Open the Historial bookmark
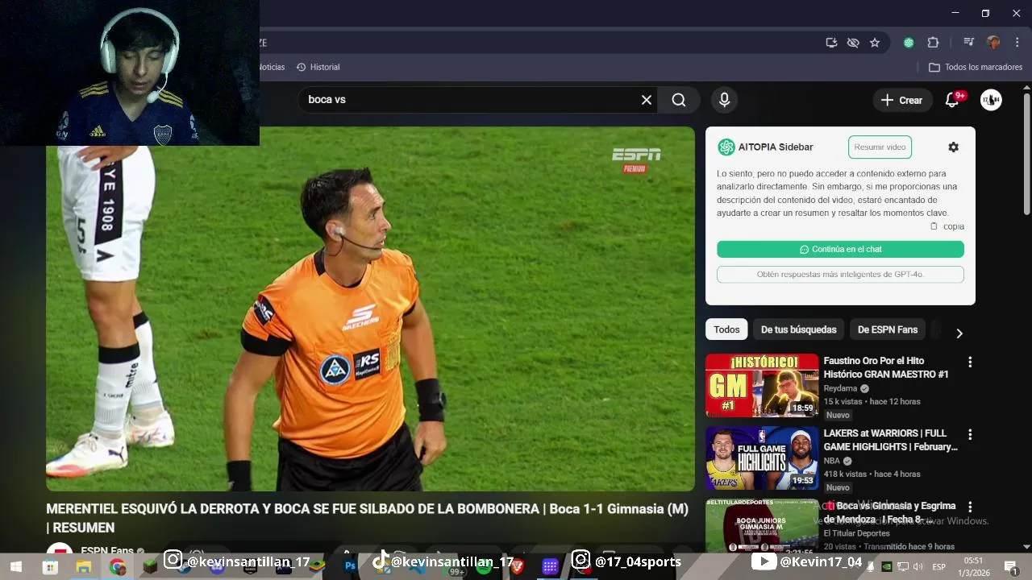This screenshot has width=1032, height=580. coord(318,67)
